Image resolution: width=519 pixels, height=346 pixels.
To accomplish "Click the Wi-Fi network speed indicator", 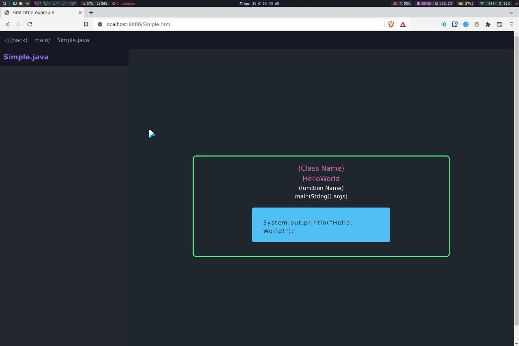I will coord(495,4).
